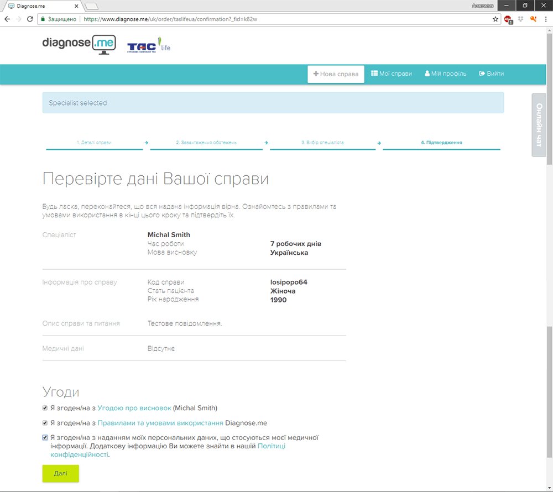Toggle the Правилами та умовами checkbox
553x492 pixels.
click(45, 423)
